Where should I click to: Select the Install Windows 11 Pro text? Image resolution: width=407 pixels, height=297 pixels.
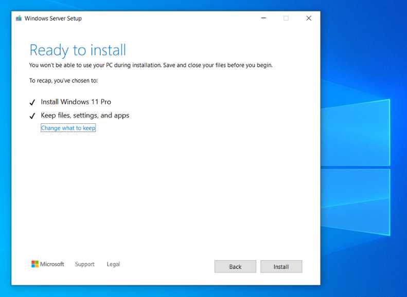[76, 102]
